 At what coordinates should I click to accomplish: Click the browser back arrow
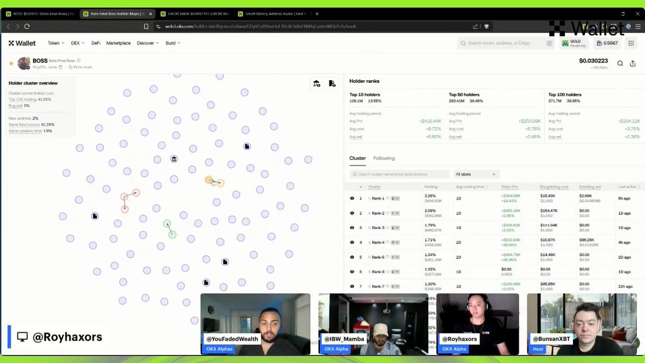(x=8, y=26)
